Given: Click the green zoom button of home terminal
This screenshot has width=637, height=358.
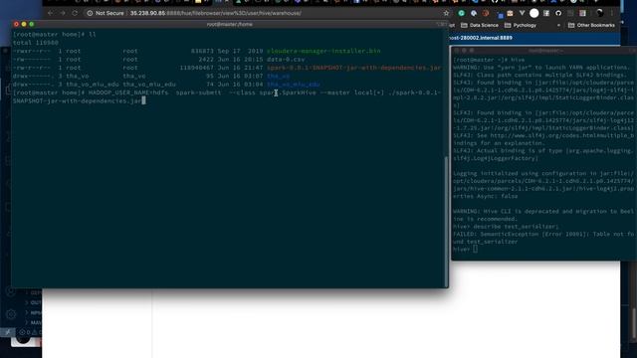Looking at the screenshot, I should (x=32, y=24).
